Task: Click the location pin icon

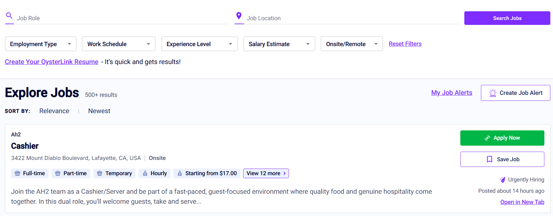Action: pos(239,16)
